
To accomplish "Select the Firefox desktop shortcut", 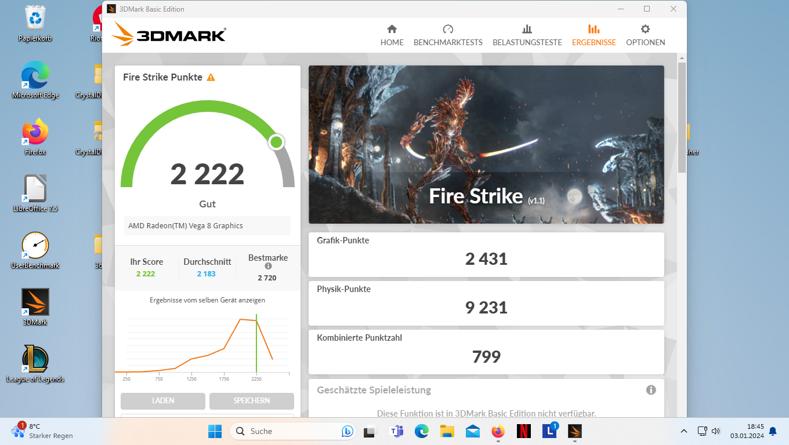I will [35, 137].
